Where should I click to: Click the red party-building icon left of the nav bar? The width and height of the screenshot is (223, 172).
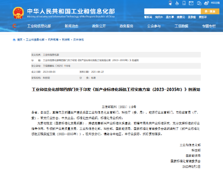pos(14,26)
